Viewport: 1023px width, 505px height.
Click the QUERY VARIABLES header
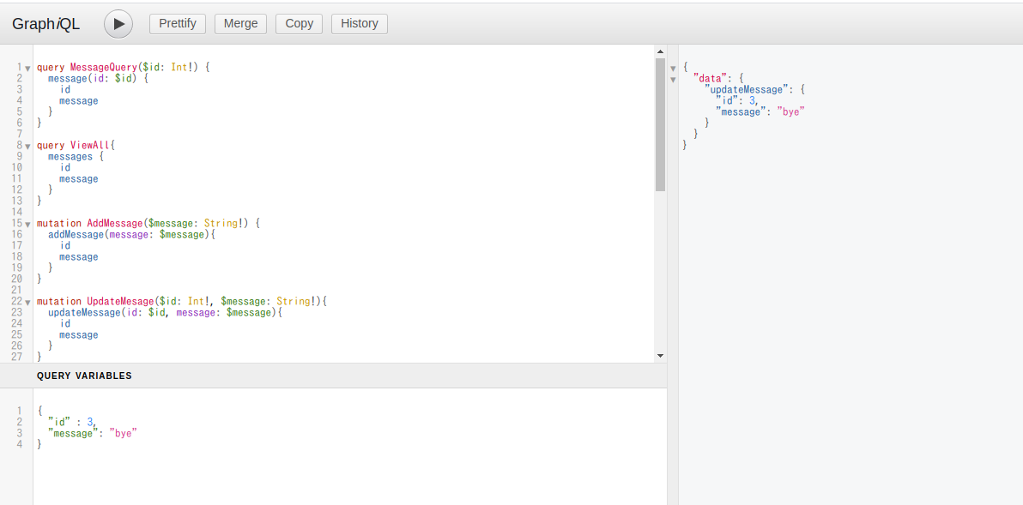[84, 376]
